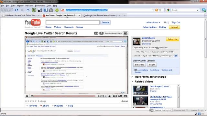Click the Insight button
The width and height of the screenshot is (207, 116).
152,65
